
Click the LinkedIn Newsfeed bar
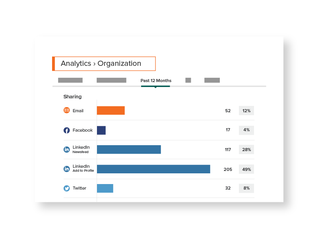129,150
